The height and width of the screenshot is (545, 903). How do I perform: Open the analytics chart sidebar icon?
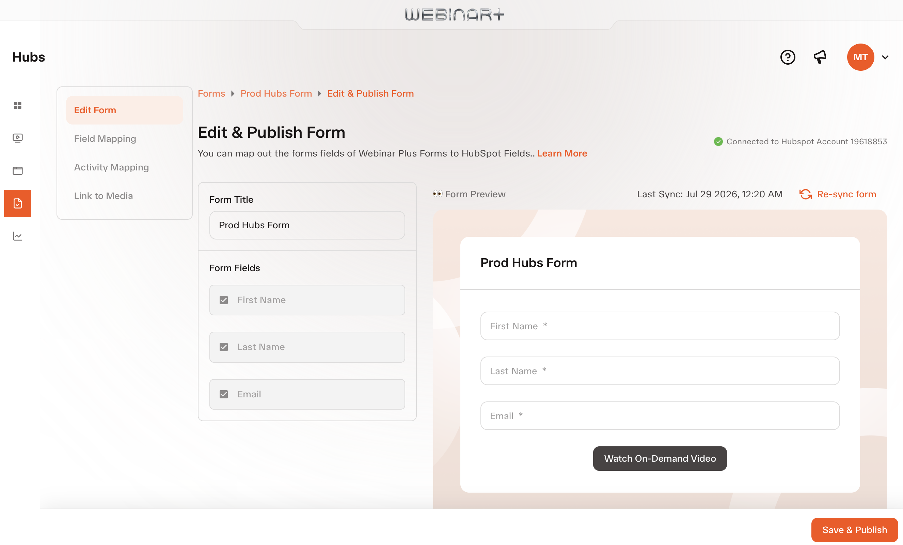[x=18, y=236]
